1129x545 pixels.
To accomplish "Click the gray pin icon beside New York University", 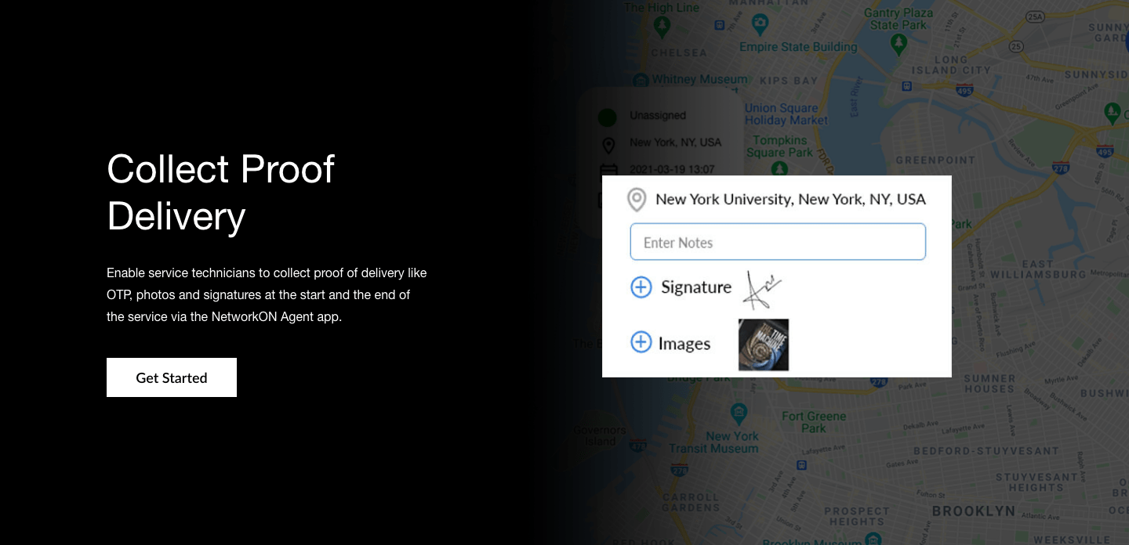I will click(x=637, y=200).
